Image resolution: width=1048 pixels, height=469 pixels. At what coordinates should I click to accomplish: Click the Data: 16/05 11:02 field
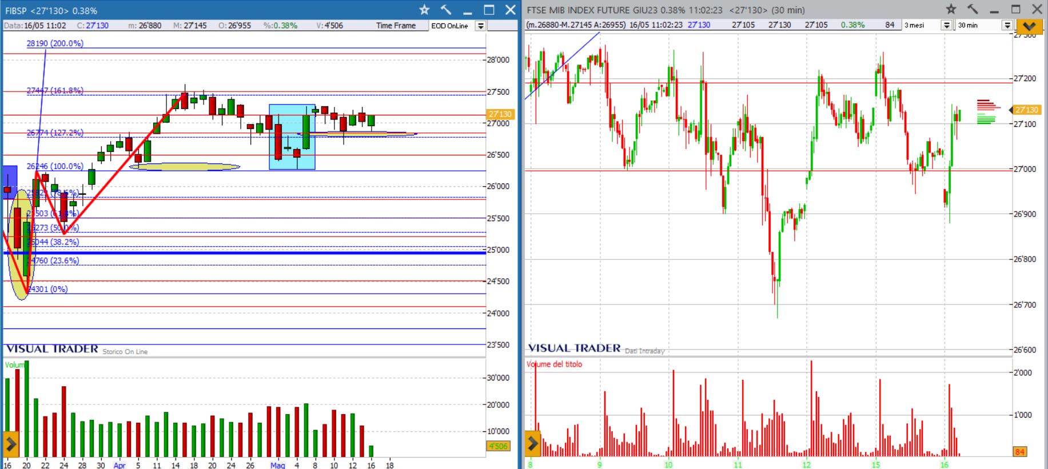(35, 26)
